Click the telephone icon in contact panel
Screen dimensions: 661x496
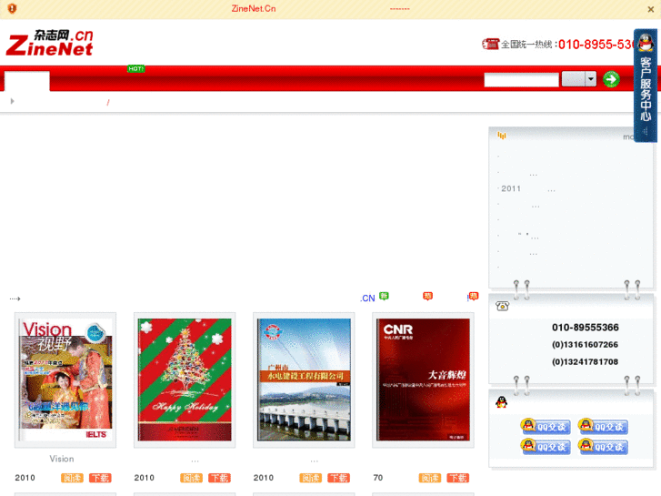coord(502,306)
